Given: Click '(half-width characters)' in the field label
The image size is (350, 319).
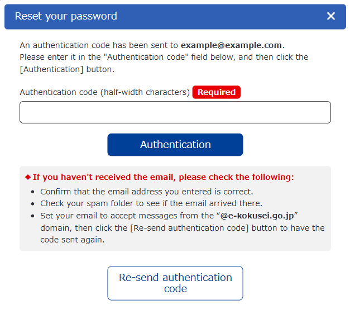Looking at the screenshot, I should 145,92.
